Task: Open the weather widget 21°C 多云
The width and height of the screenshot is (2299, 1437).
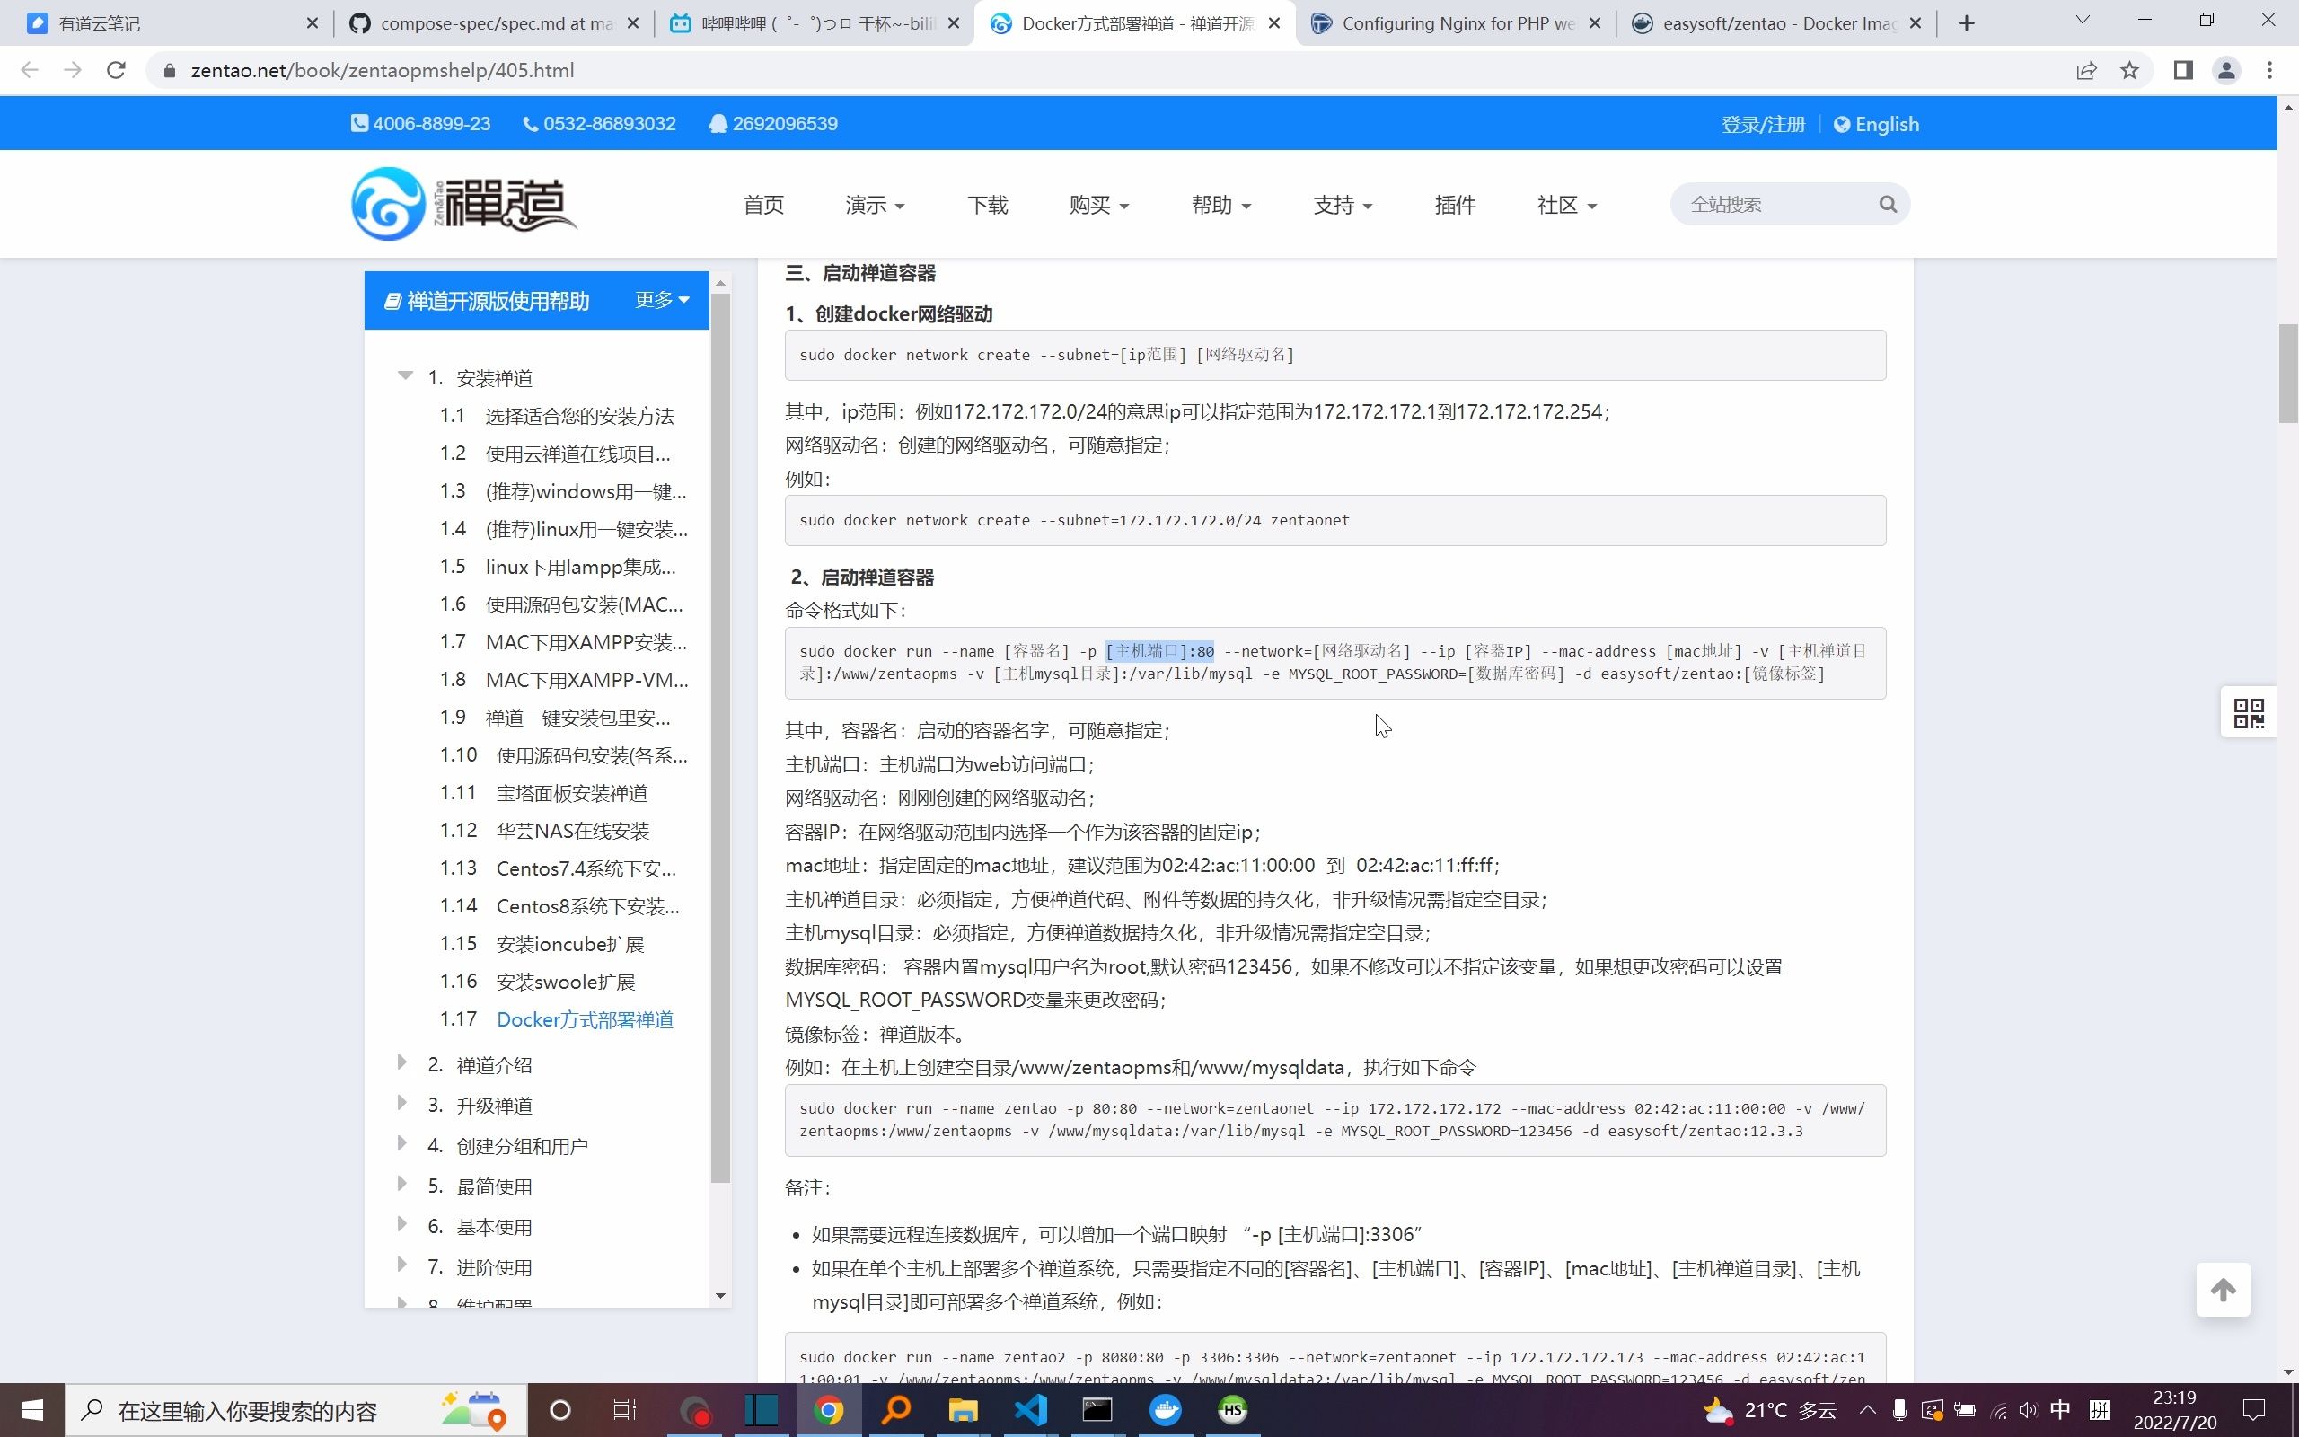Action: (1768, 1410)
